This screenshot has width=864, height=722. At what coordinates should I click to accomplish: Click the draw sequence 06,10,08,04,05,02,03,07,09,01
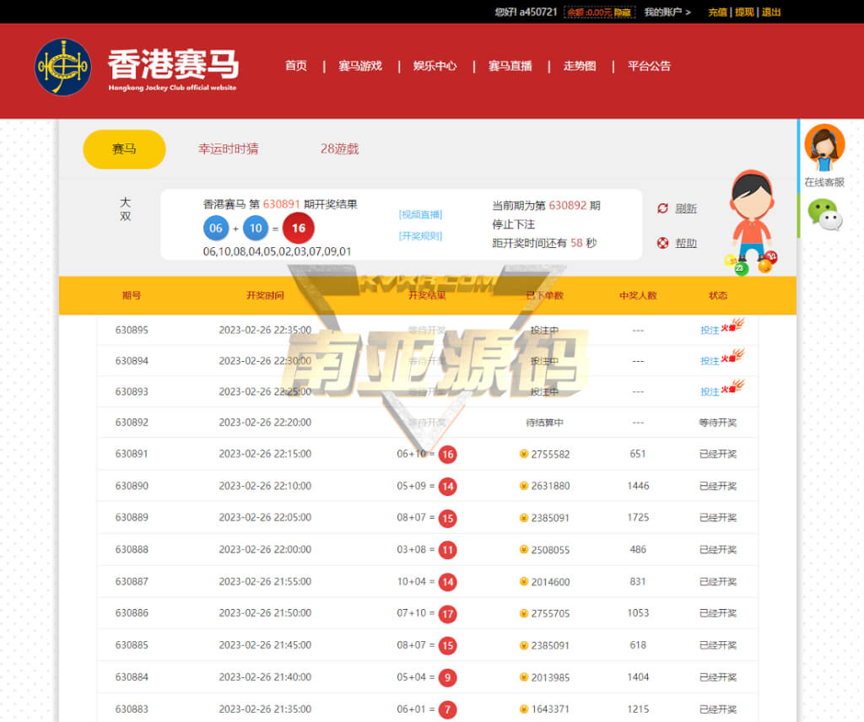(277, 251)
